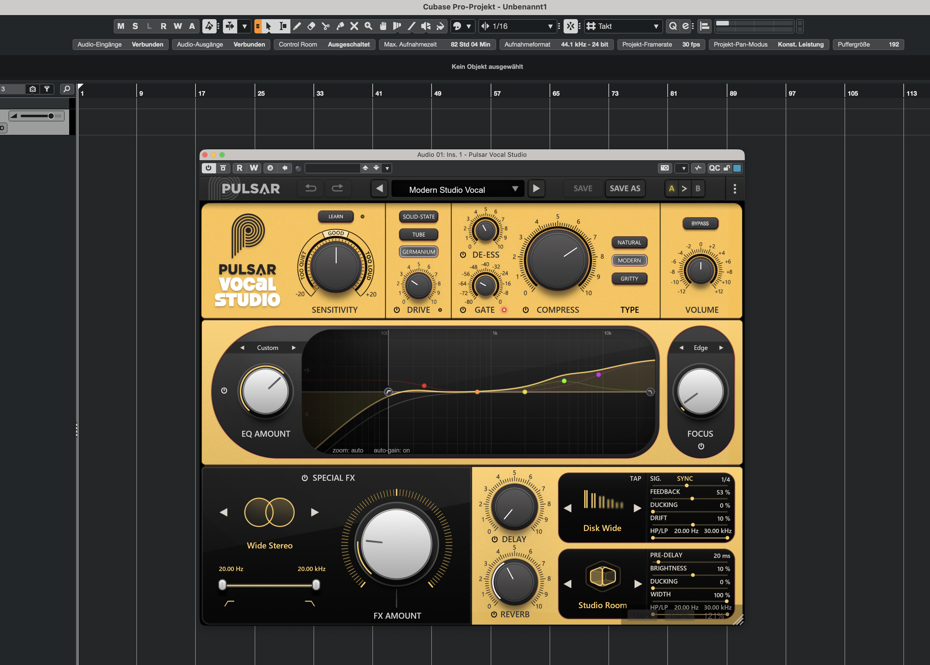Click the QC quick controls button

point(714,168)
